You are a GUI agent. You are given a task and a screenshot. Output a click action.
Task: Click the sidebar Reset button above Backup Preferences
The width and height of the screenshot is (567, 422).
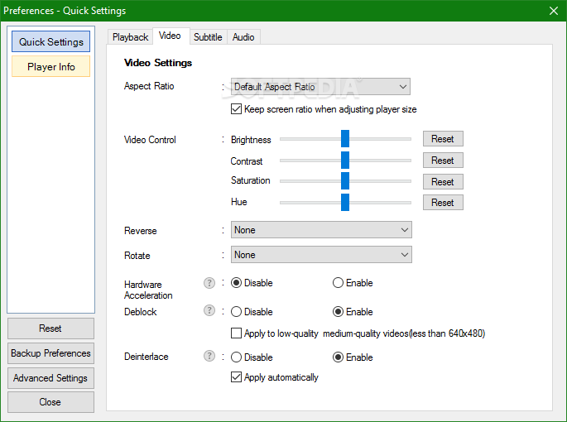pyautogui.click(x=50, y=328)
